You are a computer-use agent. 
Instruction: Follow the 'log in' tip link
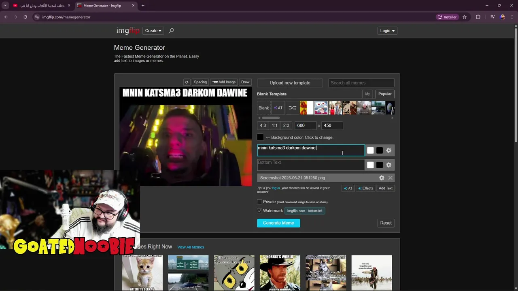[x=276, y=188]
